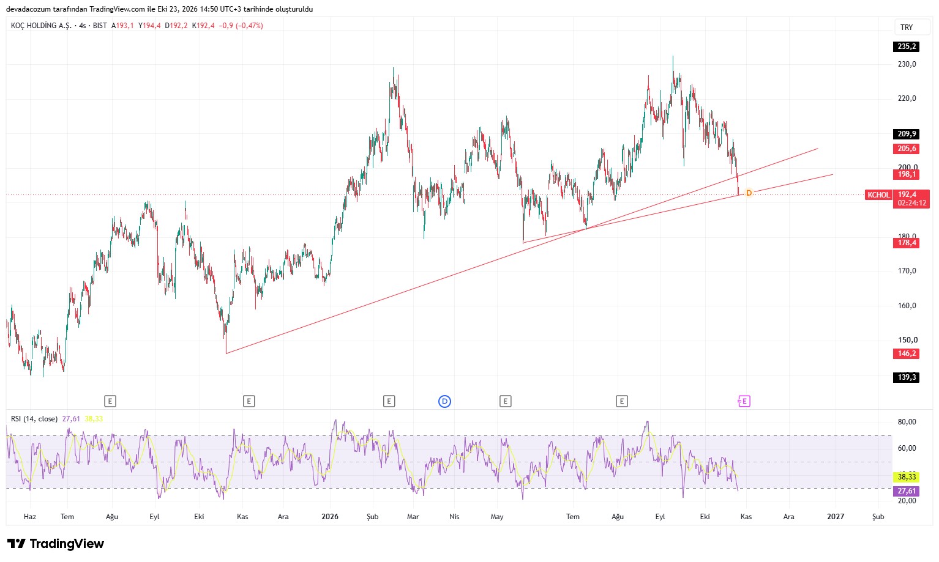Open the leftmost earnings E marker
The image size is (939, 562).
[x=110, y=401]
